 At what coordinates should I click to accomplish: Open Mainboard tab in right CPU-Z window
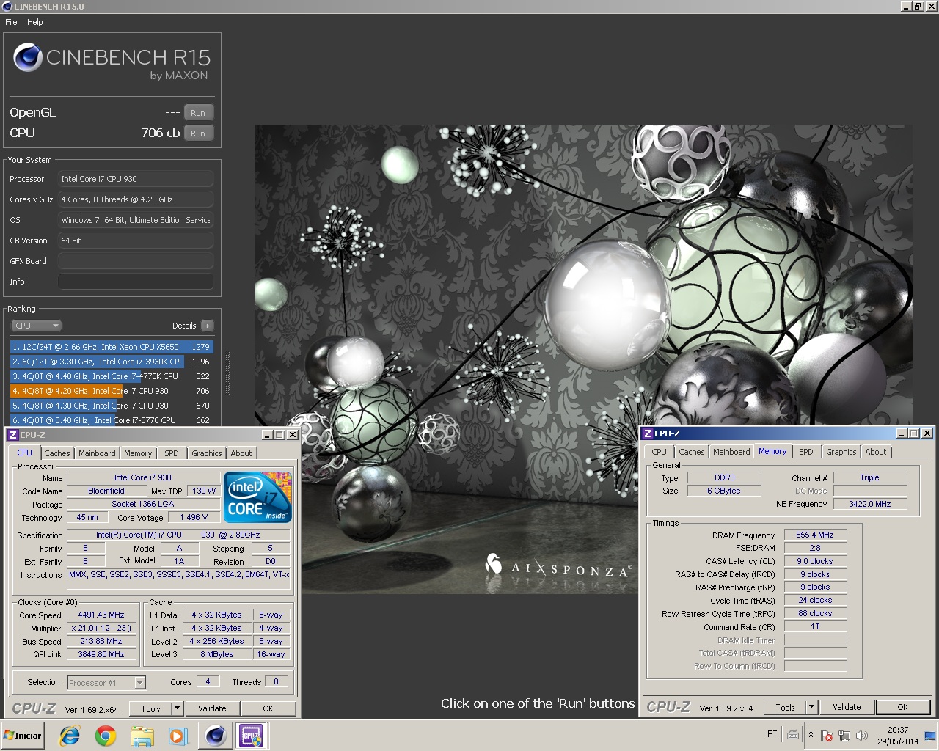tap(731, 452)
